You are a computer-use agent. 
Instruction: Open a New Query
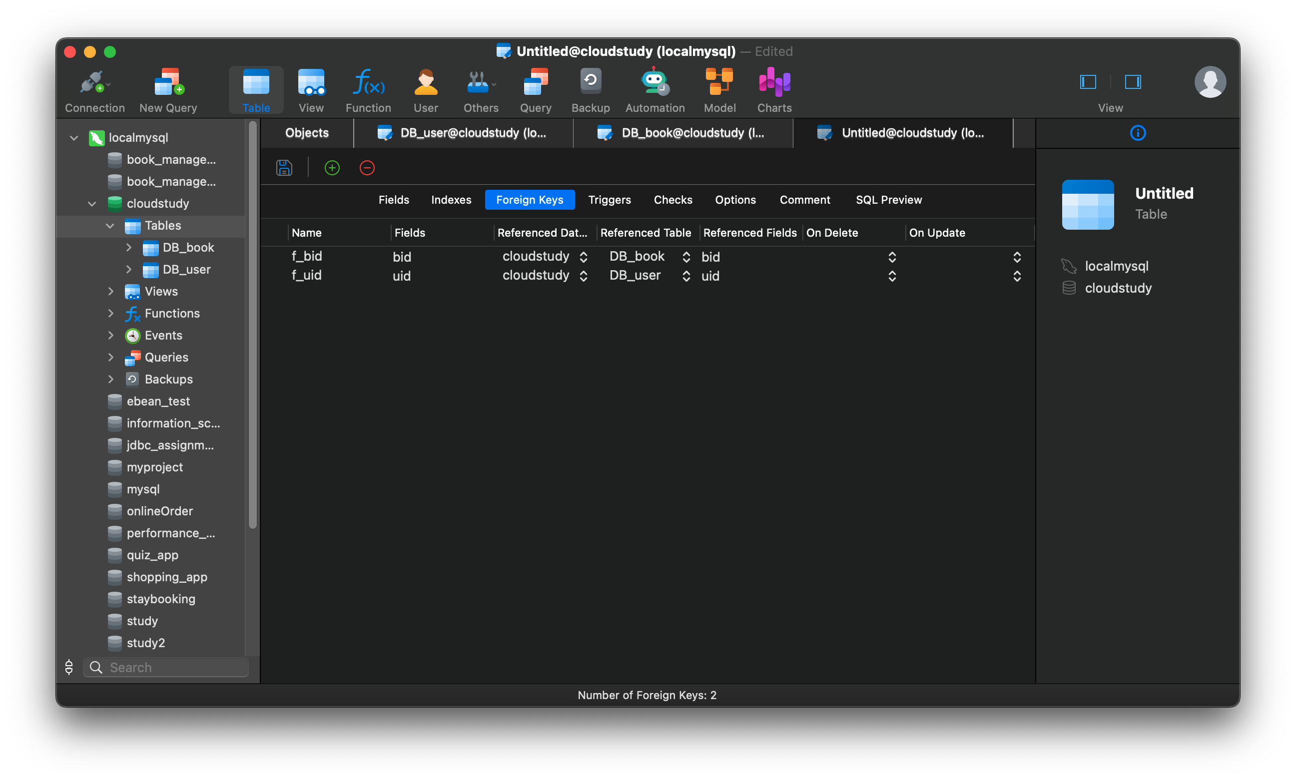tap(167, 89)
